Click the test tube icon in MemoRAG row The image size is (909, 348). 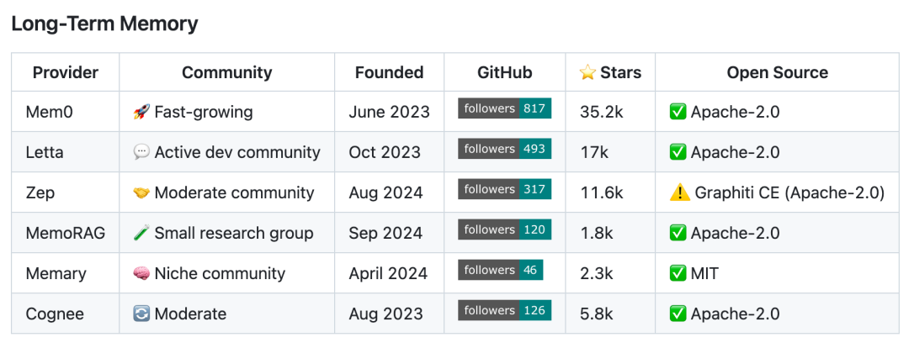(141, 233)
